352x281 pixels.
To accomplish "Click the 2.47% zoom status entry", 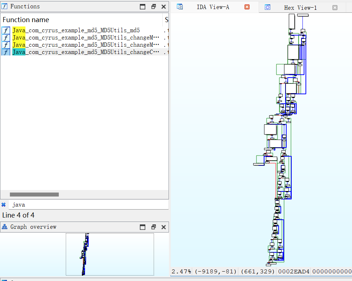I will pos(181,272).
